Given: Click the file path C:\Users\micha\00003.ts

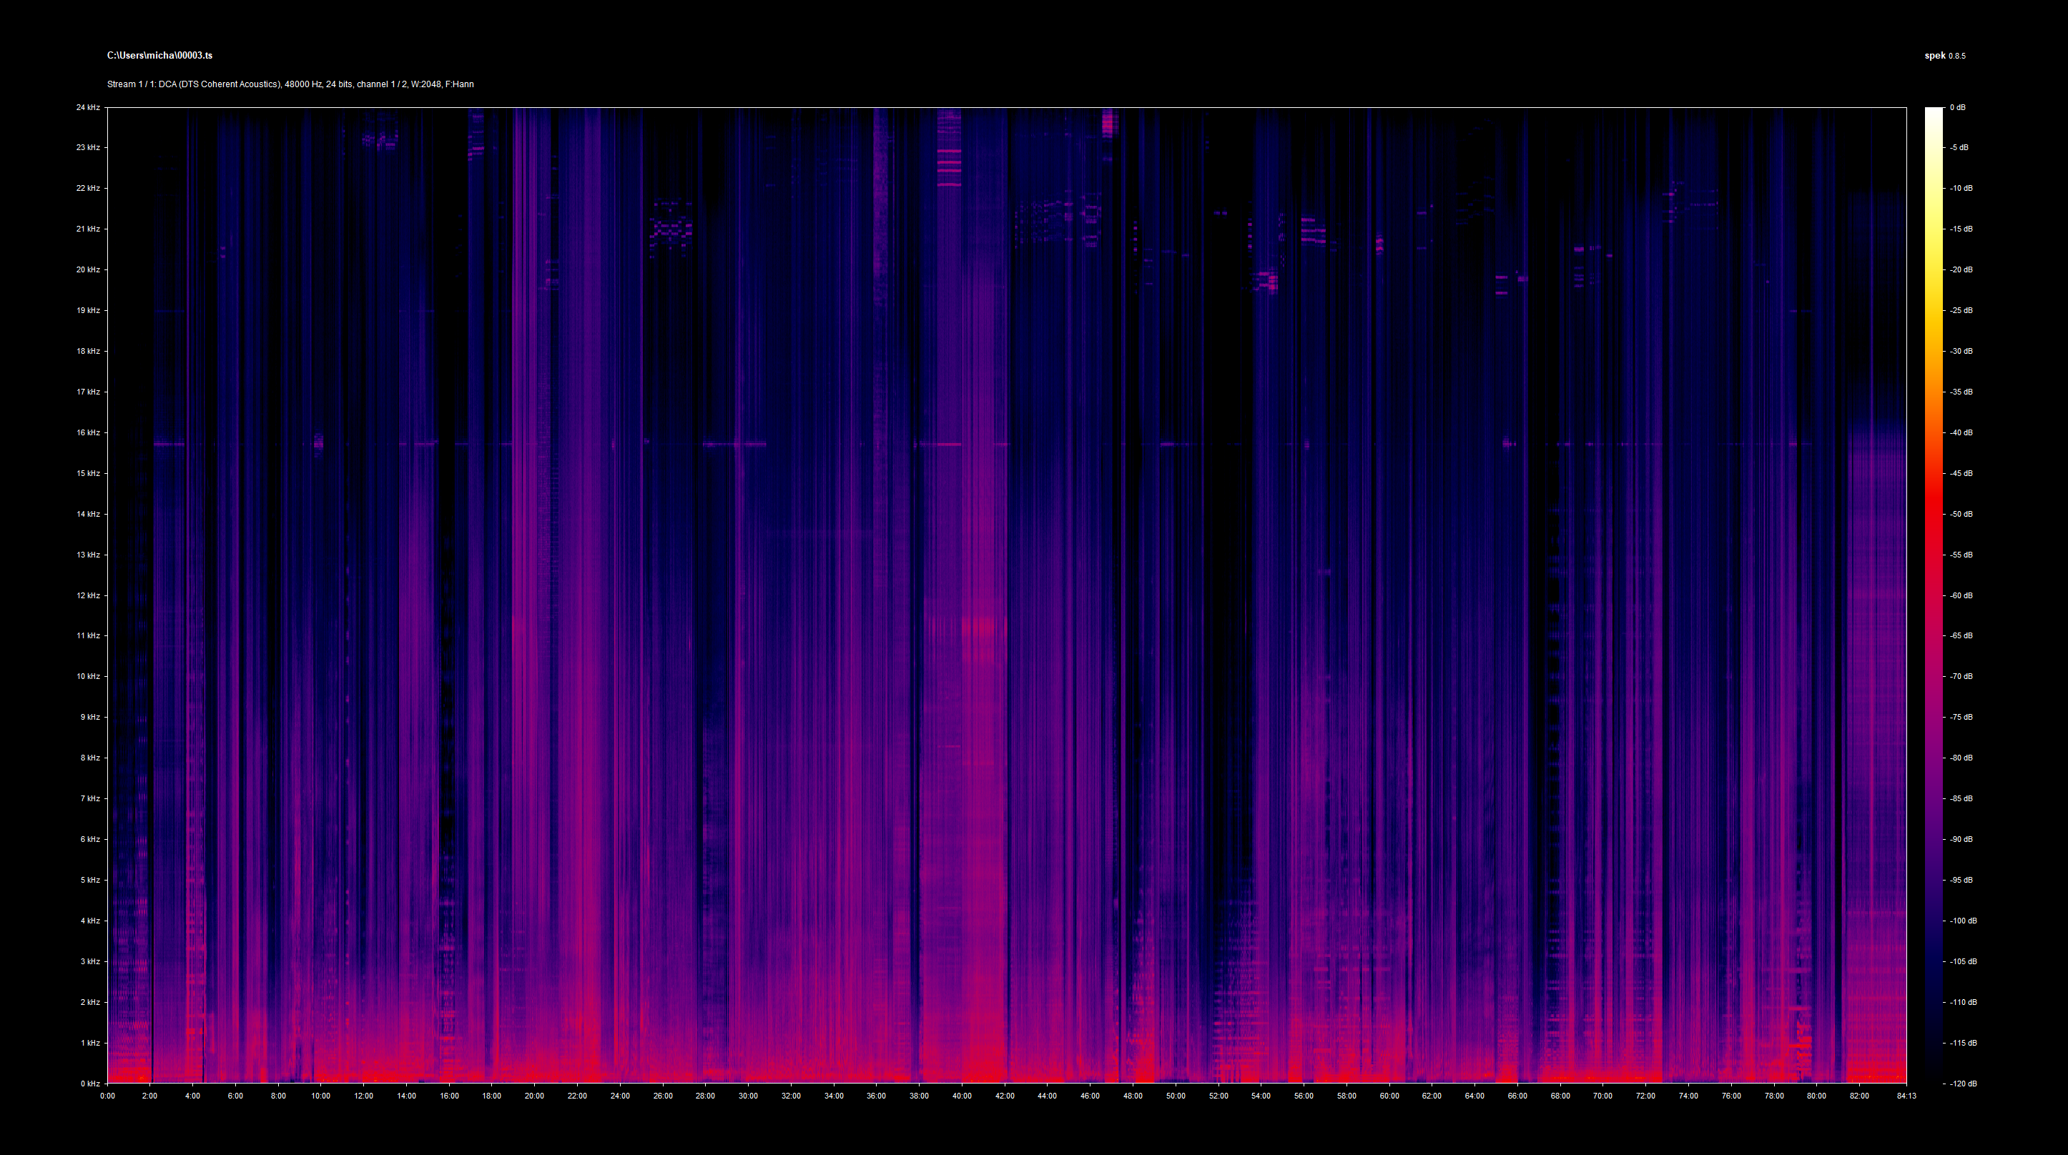Looking at the screenshot, I should pos(159,55).
